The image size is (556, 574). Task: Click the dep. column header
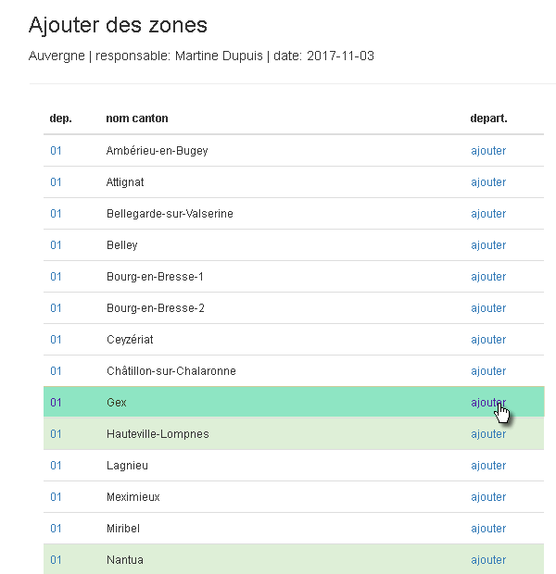(61, 119)
